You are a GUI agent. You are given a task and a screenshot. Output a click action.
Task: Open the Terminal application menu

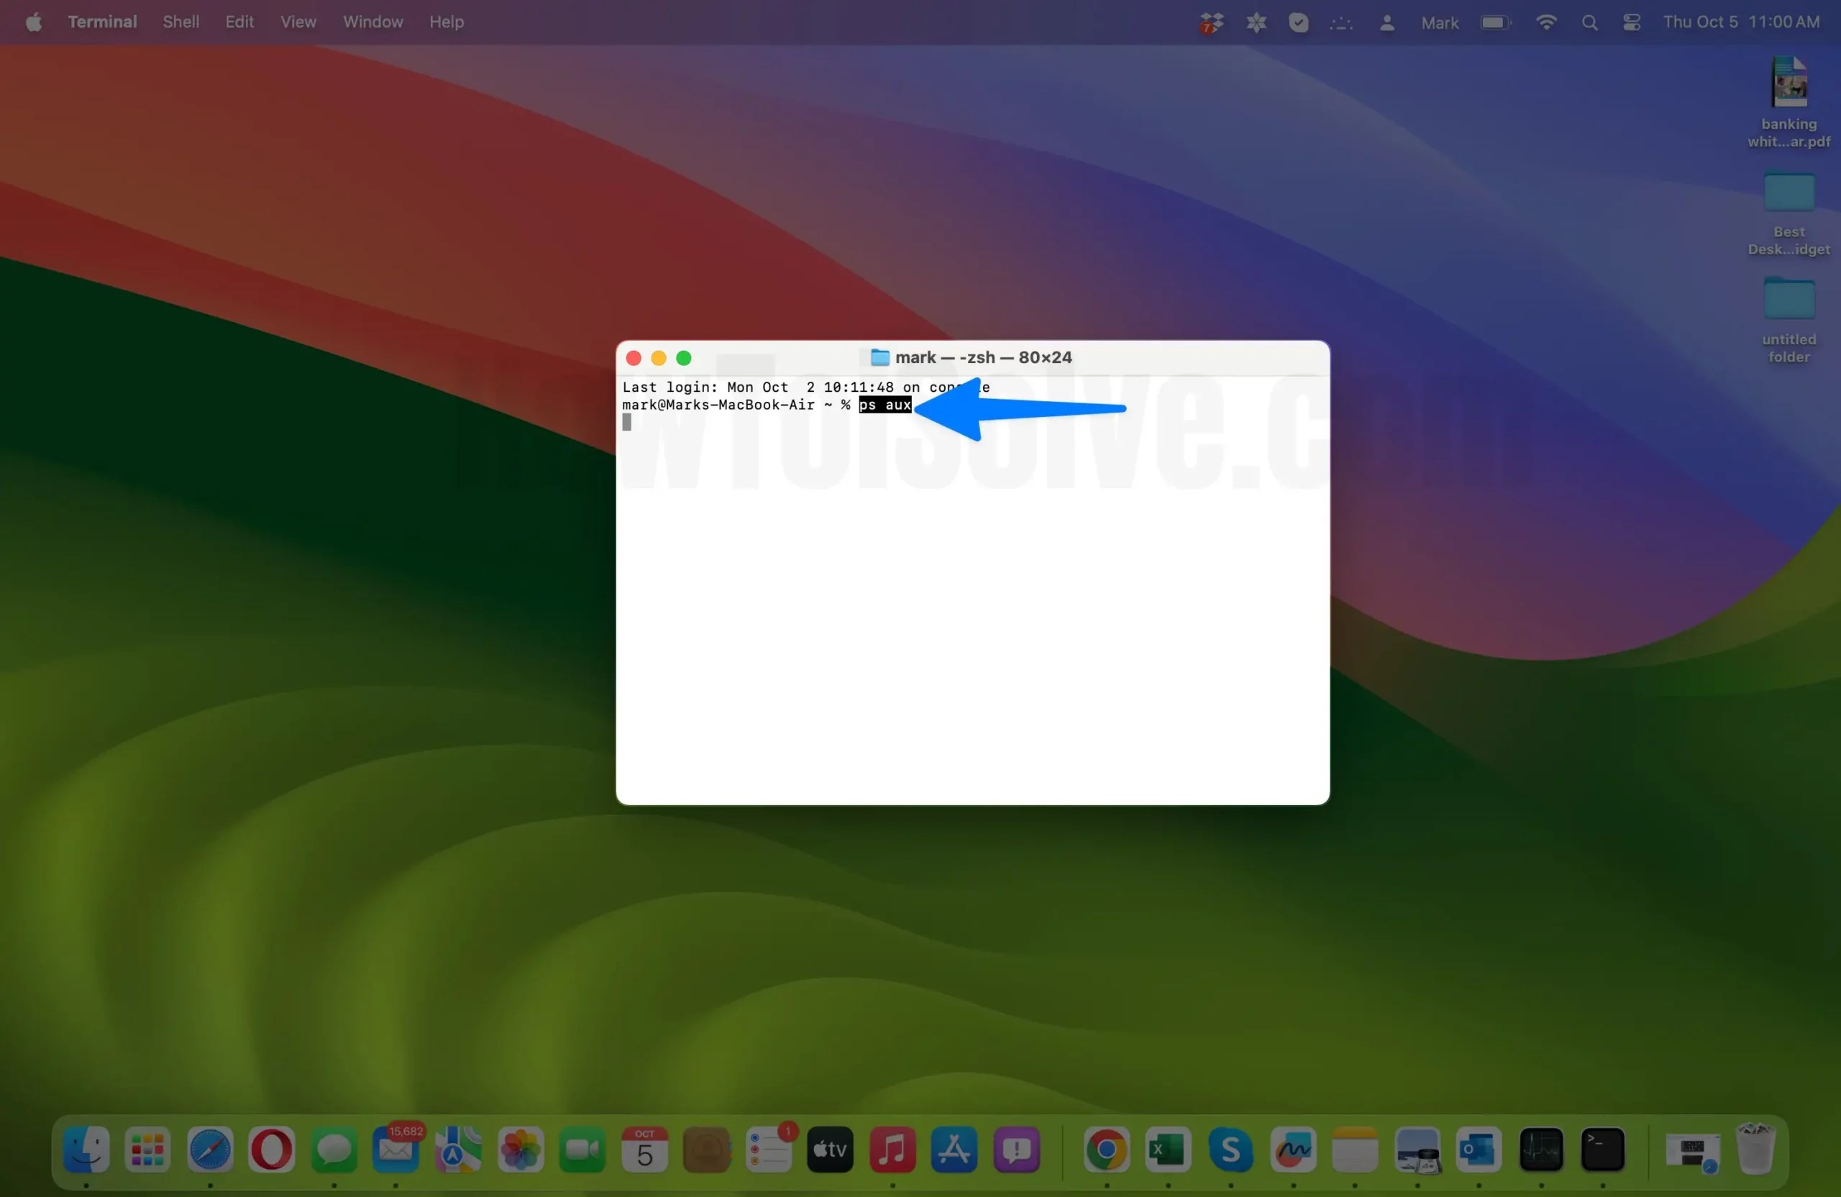click(101, 22)
